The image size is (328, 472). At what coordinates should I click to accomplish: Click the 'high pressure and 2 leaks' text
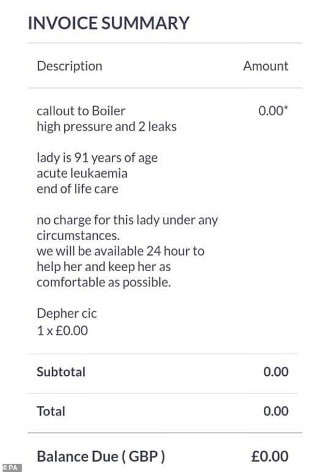106,126
